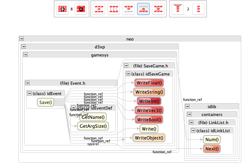Collapse the d3xp group
The image size is (251, 168).
coord(24,47)
